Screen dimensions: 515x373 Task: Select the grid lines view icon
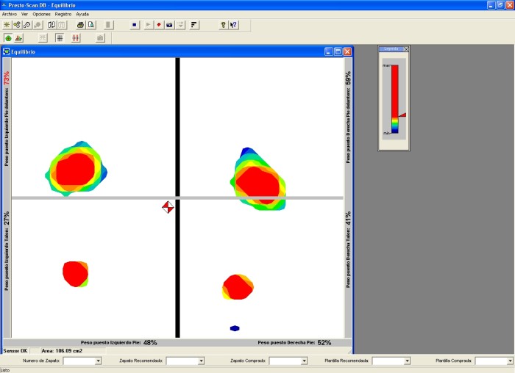click(x=60, y=37)
